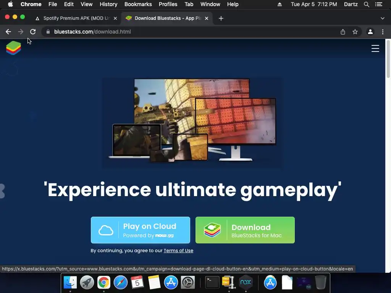
Task: Go back to the previous page
Action: click(8, 32)
